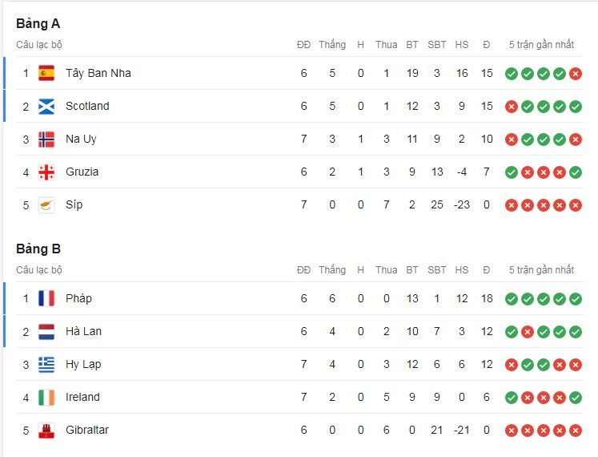
Task: Click the Scotland flag icon
Action: point(46,106)
